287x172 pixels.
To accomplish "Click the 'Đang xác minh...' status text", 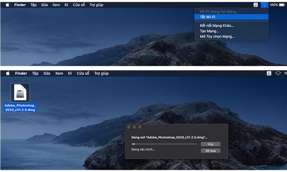I will pos(143,149).
